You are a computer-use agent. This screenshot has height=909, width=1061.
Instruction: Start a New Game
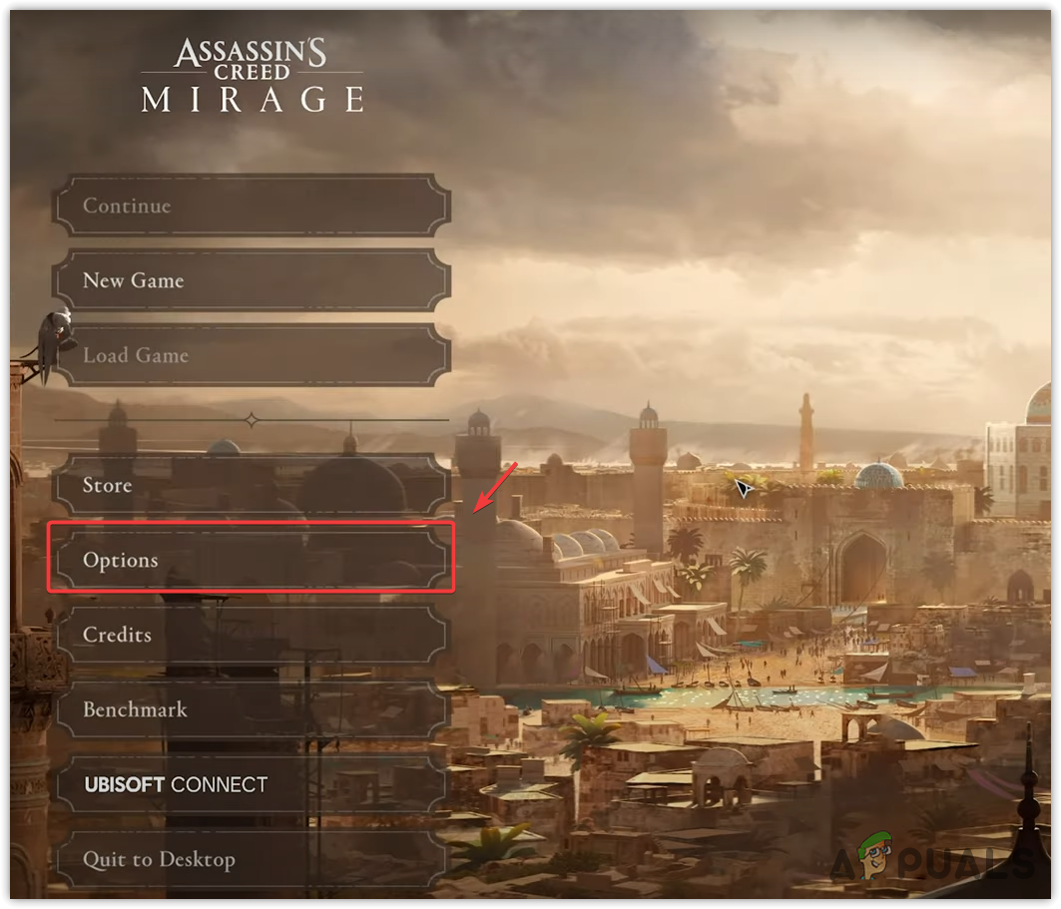tap(252, 280)
